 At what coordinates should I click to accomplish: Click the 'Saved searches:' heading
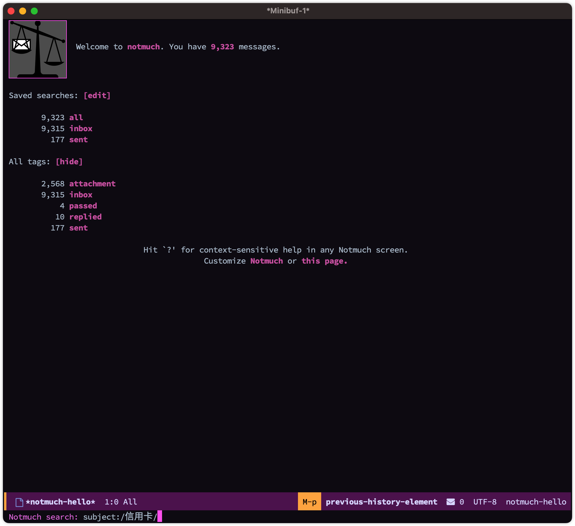coord(44,96)
